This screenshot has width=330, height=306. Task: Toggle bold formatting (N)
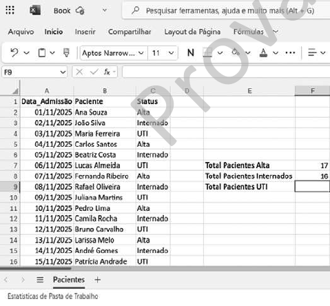pyautogui.click(x=191, y=53)
